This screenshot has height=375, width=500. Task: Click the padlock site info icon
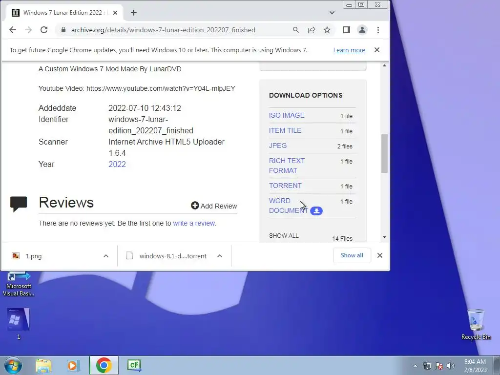[63, 30]
